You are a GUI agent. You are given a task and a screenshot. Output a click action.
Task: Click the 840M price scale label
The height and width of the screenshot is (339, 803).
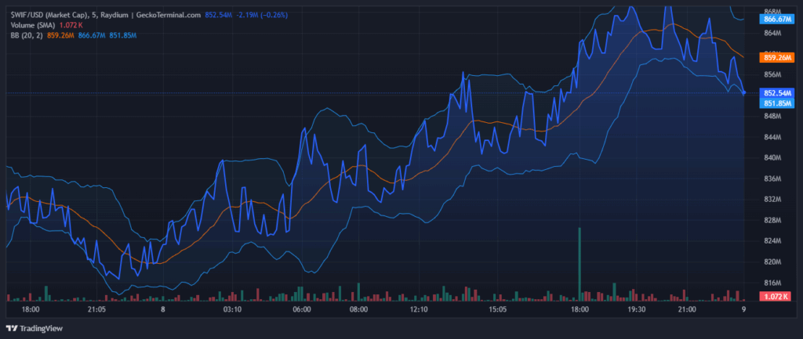772,158
